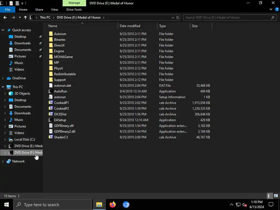Click This PC in the address breadcrumb
The image size is (280, 210).
coord(45,17)
